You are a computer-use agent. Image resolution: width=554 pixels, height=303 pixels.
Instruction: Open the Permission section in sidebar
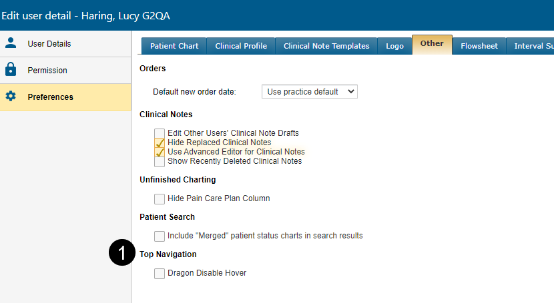click(47, 71)
